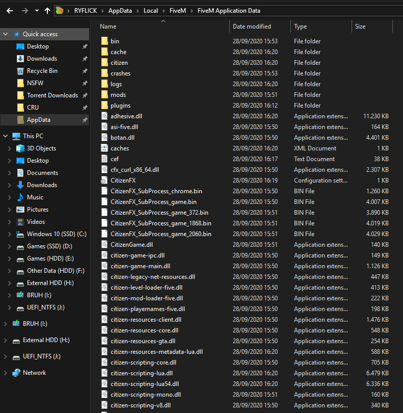Click the CitizenFX configuration file icon

point(104,180)
